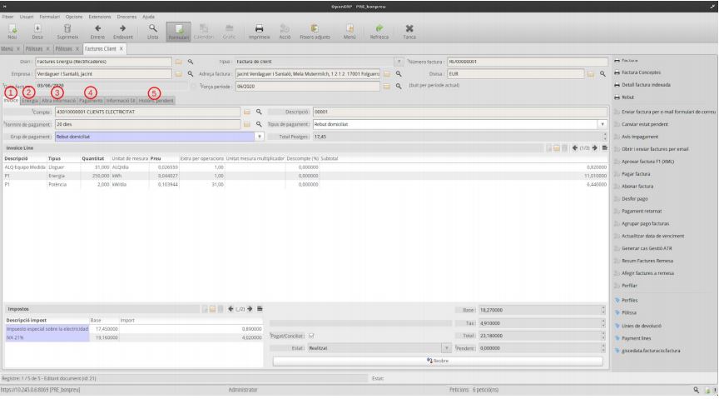Search Diari field with magnifier icon
Image resolution: width=719 pixels, height=399 pixels.
tap(191, 61)
